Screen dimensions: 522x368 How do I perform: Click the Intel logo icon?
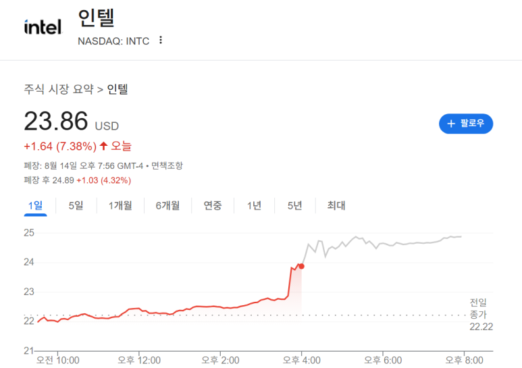43,27
